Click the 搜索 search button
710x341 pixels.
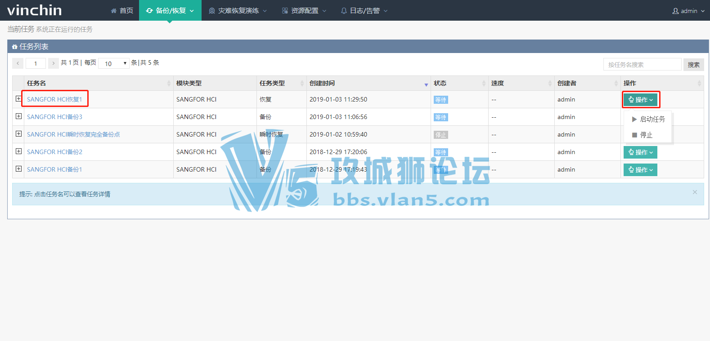[x=693, y=64]
